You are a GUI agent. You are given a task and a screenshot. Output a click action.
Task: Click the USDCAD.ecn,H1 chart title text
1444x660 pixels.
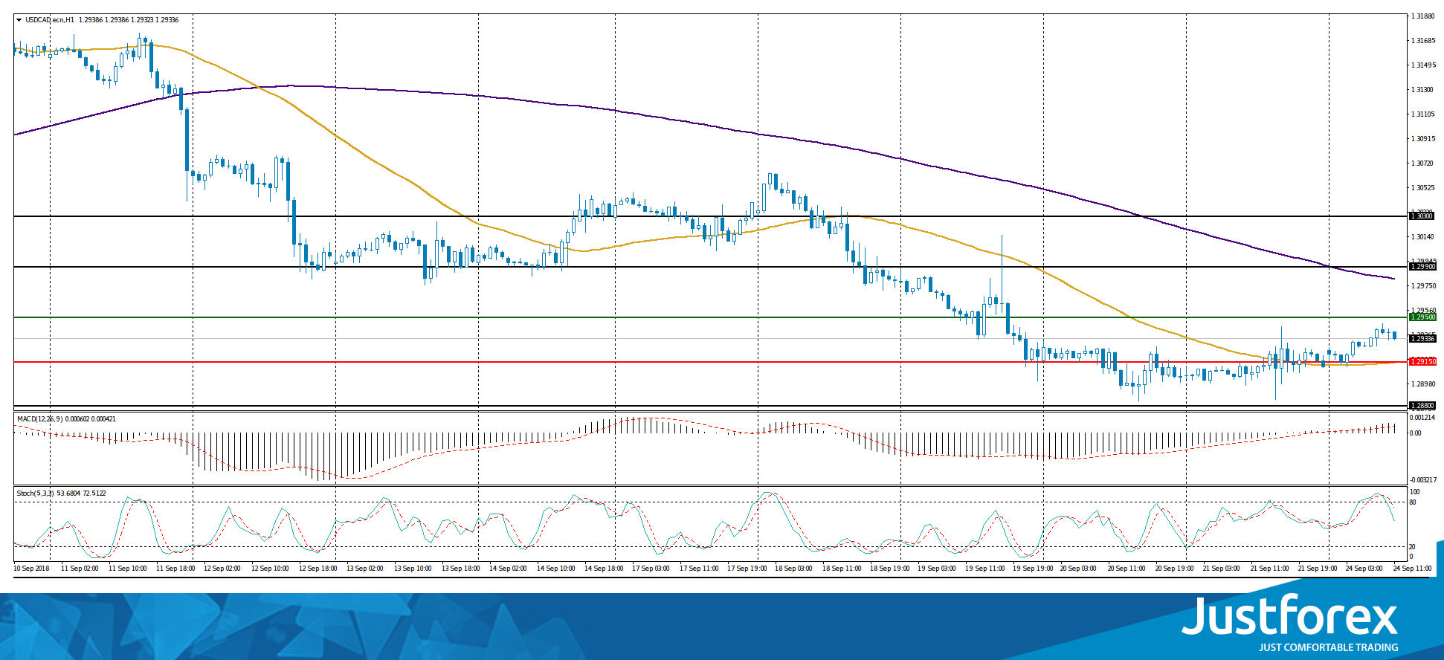pos(50,20)
